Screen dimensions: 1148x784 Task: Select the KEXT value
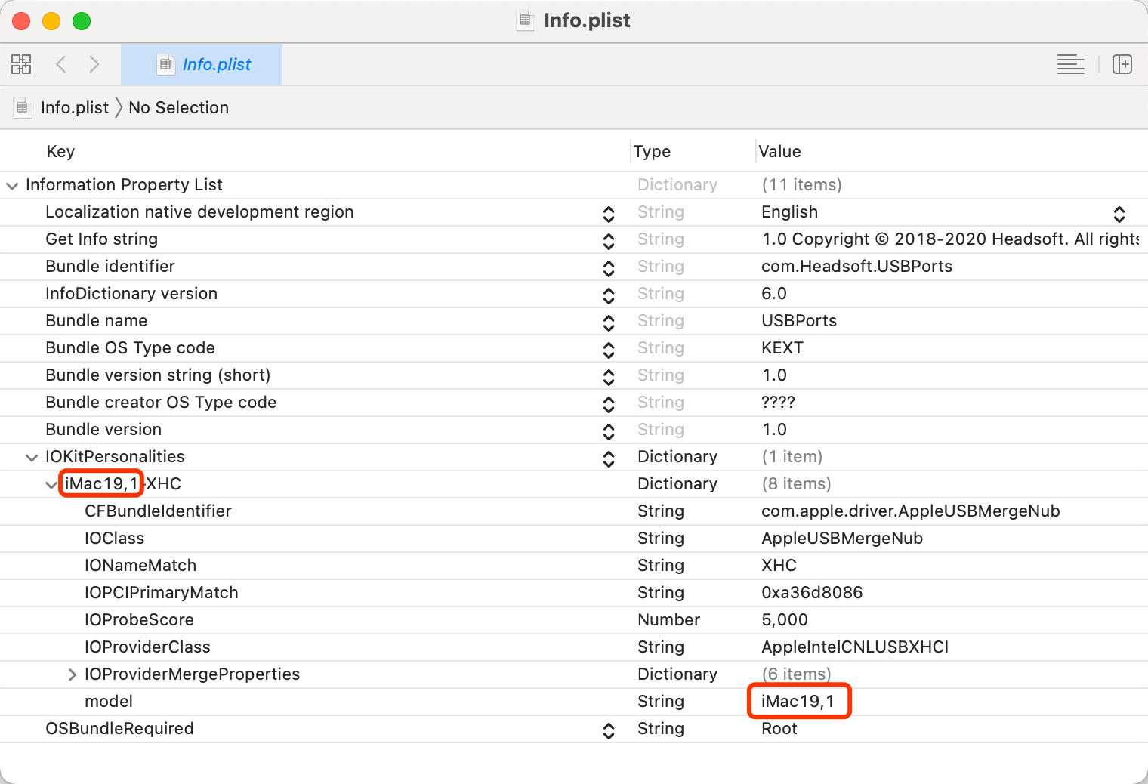pyautogui.click(x=782, y=347)
